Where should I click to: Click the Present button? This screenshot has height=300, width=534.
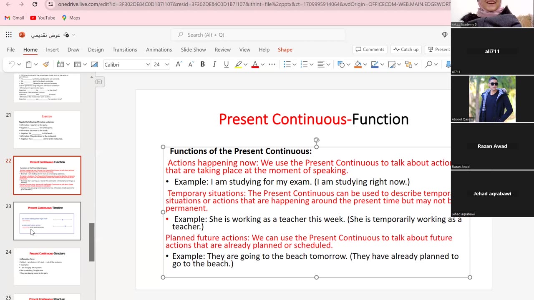pos(438,50)
